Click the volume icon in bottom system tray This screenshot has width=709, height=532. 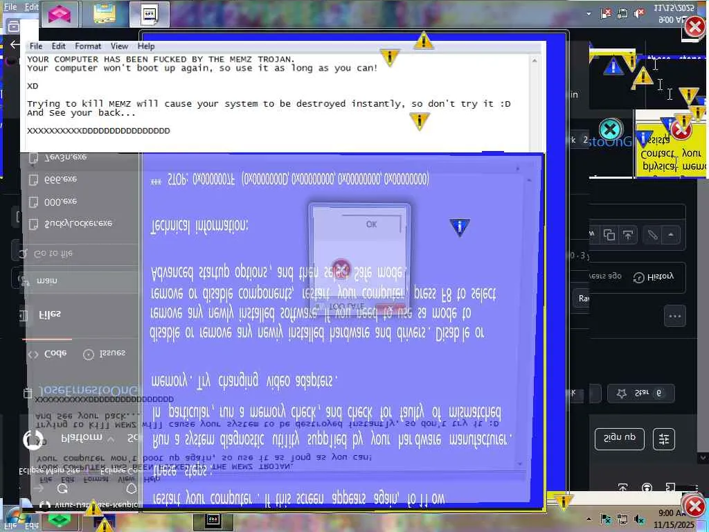[x=639, y=520]
